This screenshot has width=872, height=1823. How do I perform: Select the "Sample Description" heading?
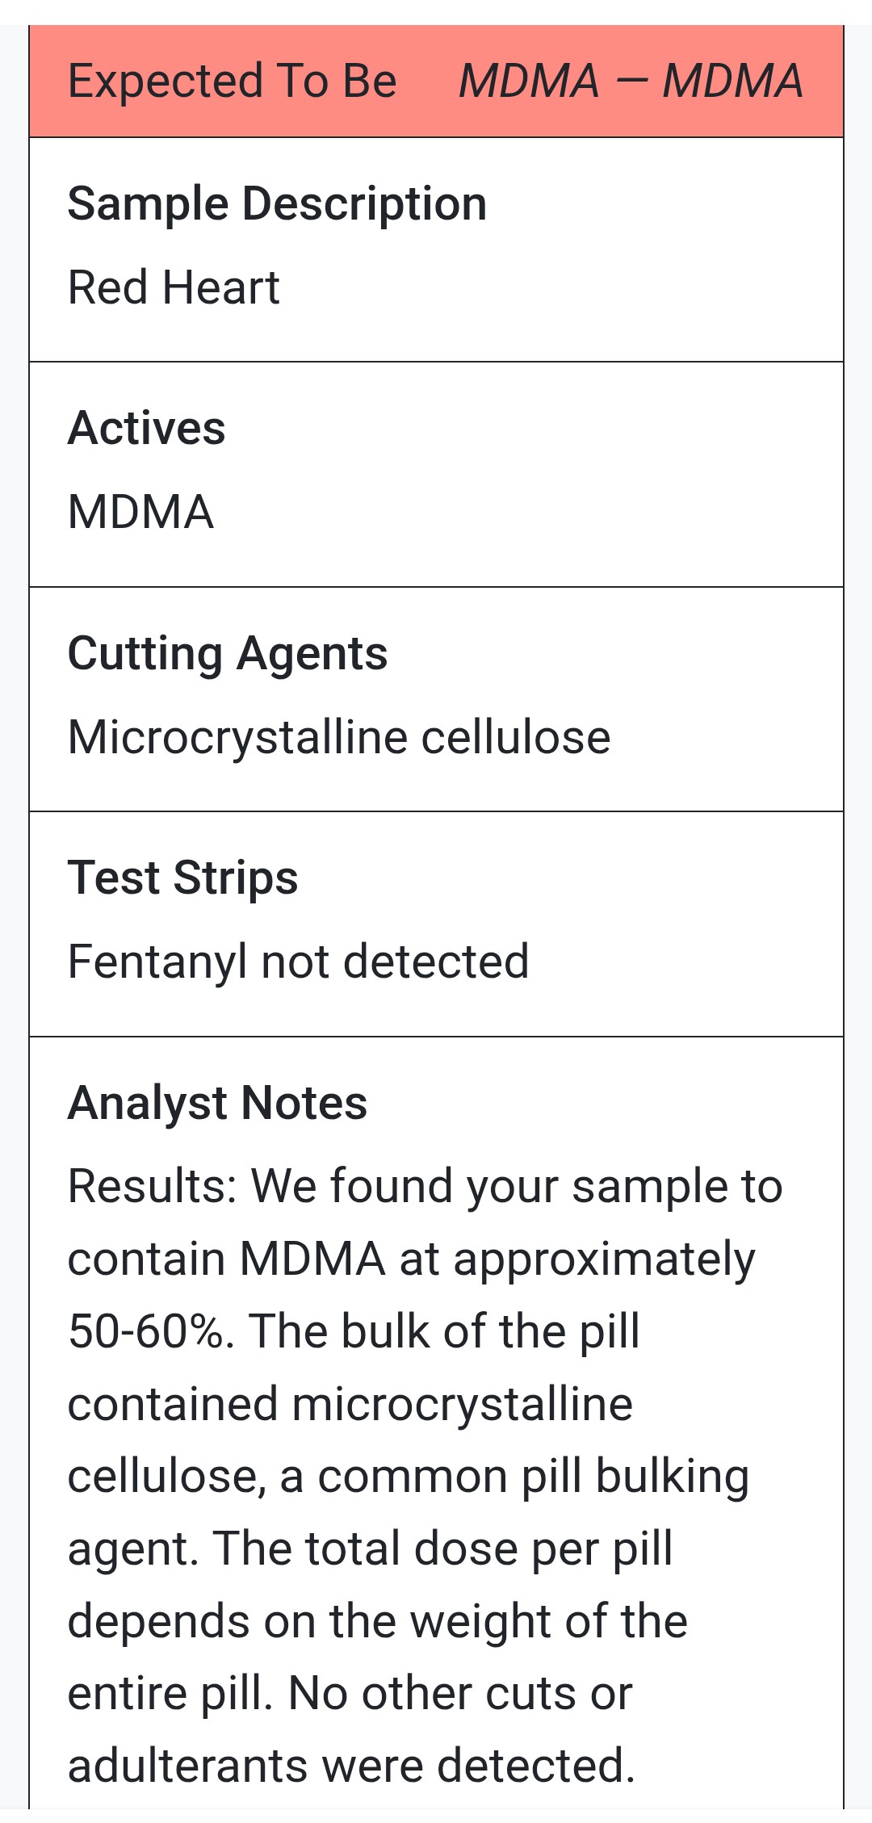click(277, 203)
